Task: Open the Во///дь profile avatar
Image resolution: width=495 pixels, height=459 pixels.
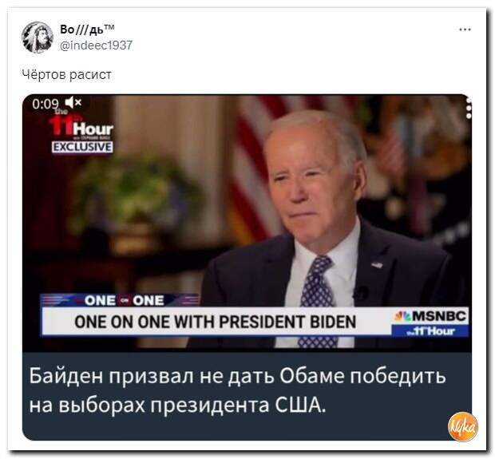Action: (38, 38)
